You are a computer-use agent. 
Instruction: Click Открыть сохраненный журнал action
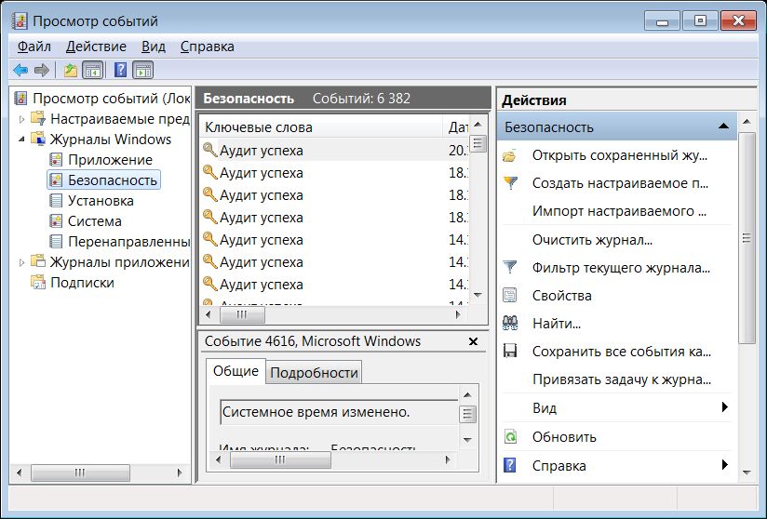click(x=619, y=155)
